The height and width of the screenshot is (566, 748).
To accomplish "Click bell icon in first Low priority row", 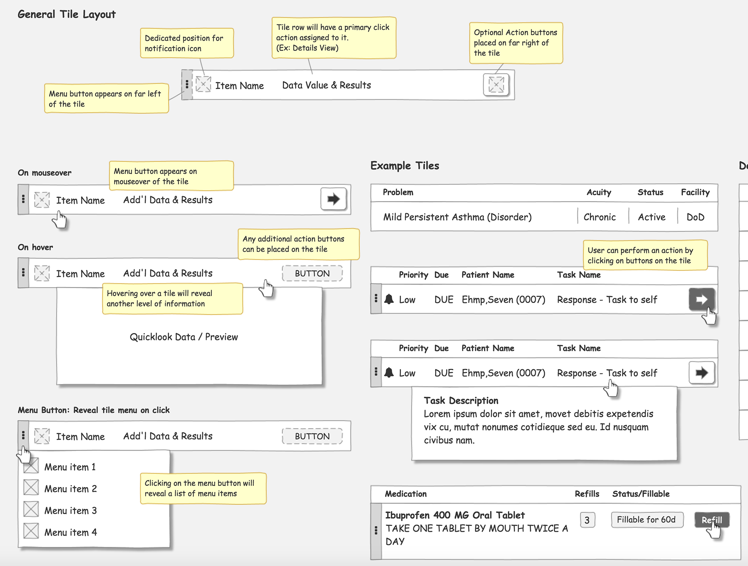I will click(389, 299).
